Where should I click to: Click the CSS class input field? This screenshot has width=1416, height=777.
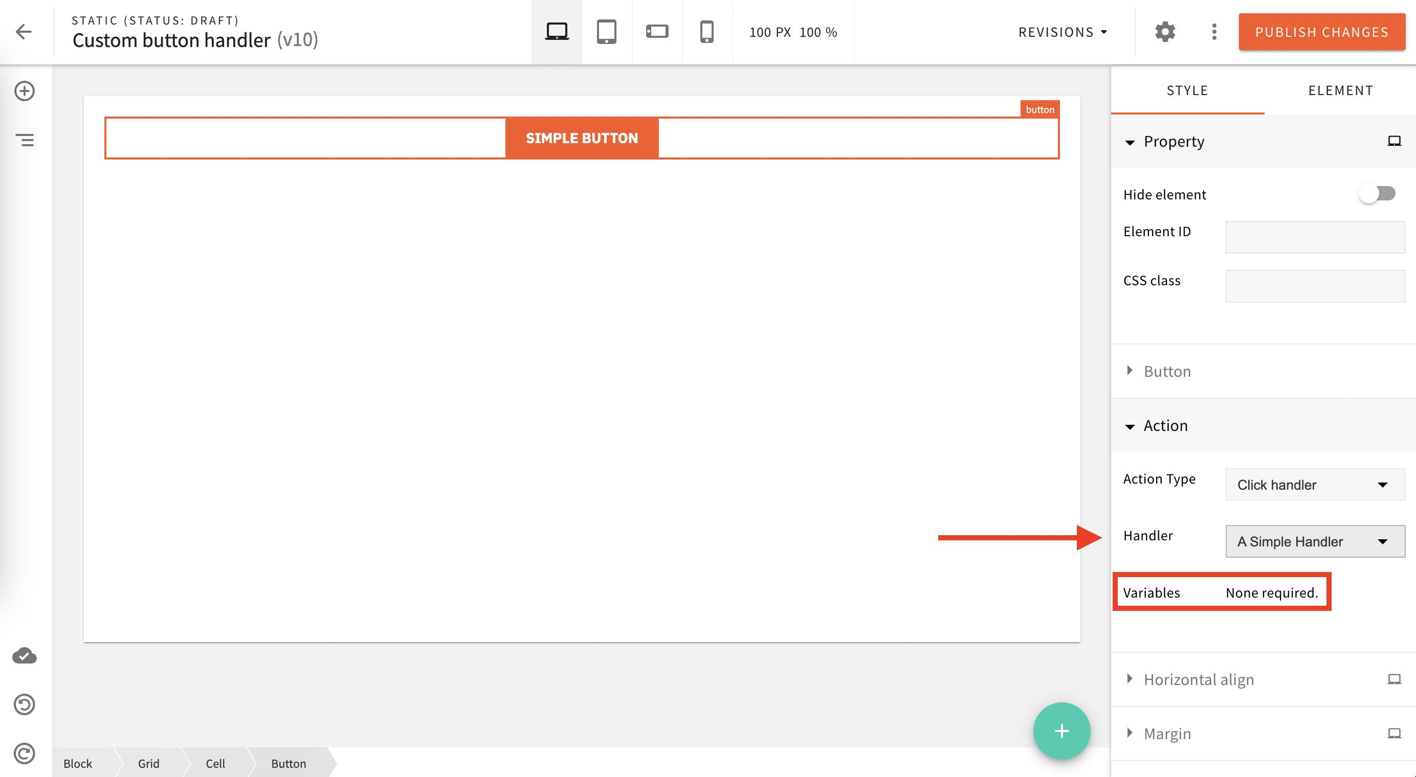coord(1314,286)
